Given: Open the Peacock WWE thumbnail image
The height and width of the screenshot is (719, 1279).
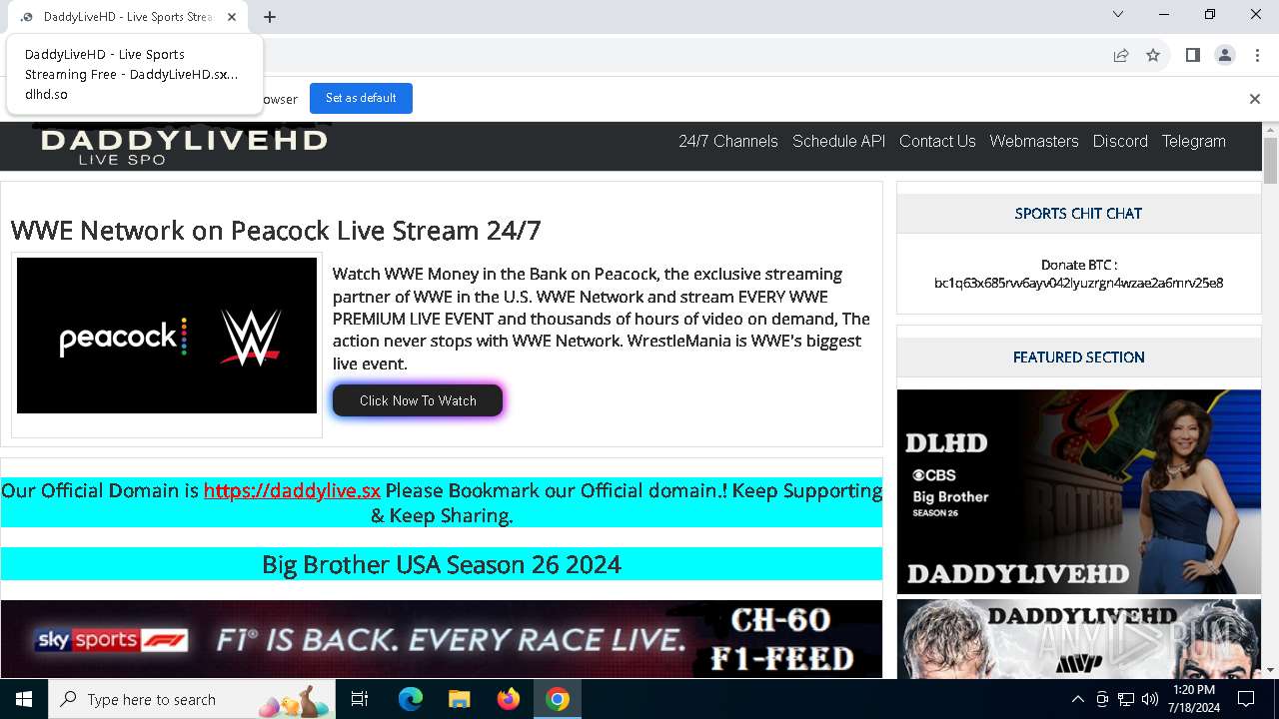Looking at the screenshot, I should click(x=167, y=336).
